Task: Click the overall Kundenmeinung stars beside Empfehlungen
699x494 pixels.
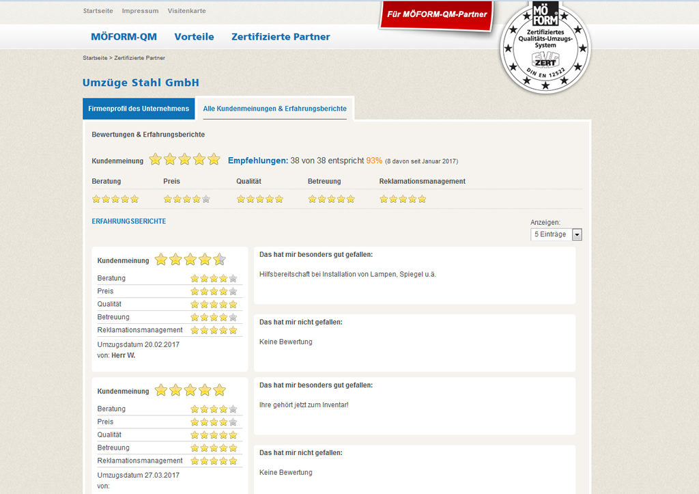Action: pos(184,159)
